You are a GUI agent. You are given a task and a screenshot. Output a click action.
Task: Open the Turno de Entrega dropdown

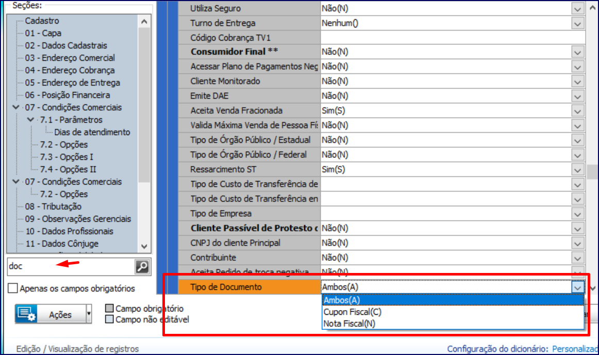pos(577,23)
